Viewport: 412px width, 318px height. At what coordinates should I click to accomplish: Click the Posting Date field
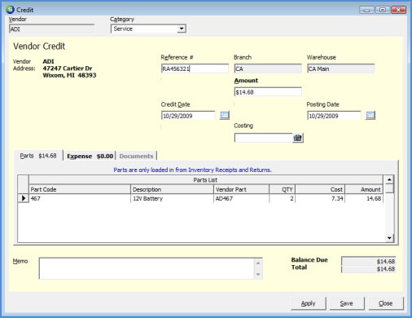coord(334,116)
